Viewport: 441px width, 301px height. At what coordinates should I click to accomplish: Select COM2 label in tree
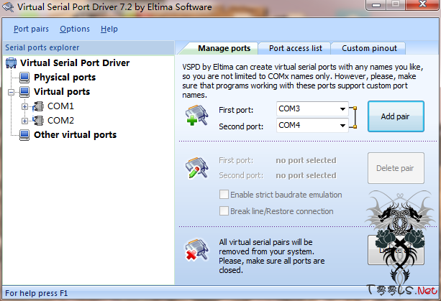pyautogui.click(x=60, y=121)
